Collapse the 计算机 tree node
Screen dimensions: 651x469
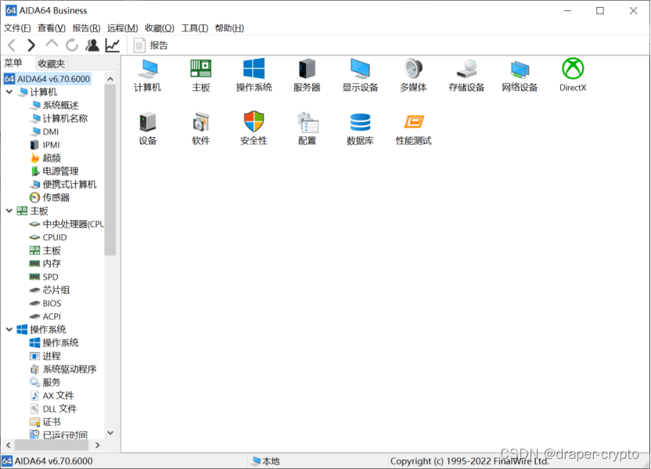(x=9, y=92)
